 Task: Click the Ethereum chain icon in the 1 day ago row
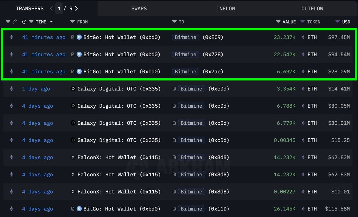pyautogui.click(x=12, y=89)
